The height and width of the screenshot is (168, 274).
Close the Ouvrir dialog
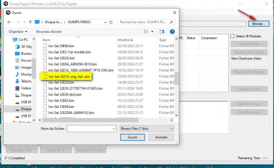click(174, 13)
